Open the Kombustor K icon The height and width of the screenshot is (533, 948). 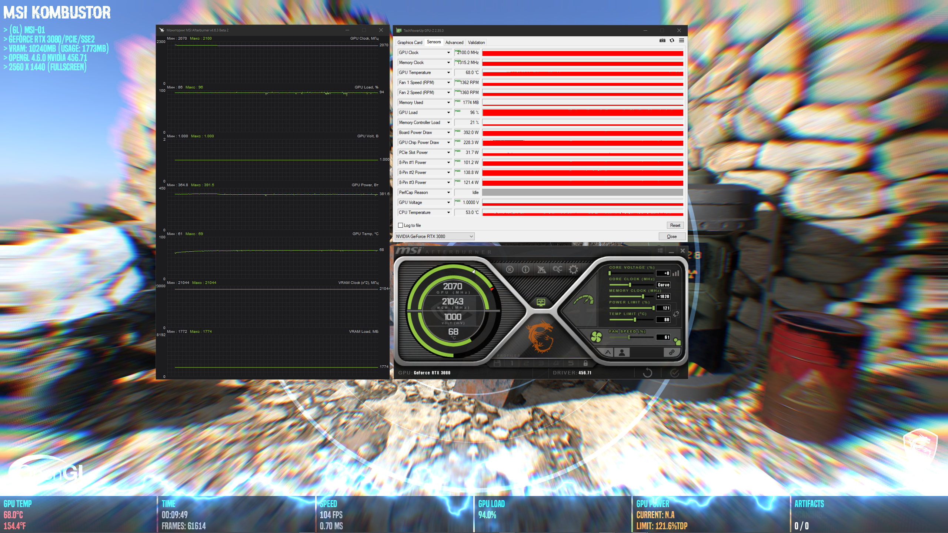[x=510, y=269]
